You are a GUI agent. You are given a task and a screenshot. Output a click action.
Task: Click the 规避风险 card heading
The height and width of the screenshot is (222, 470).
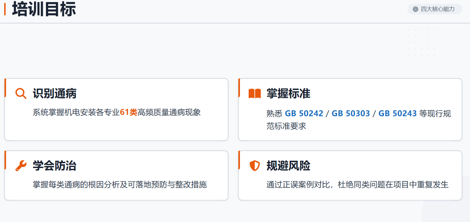click(288, 166)
